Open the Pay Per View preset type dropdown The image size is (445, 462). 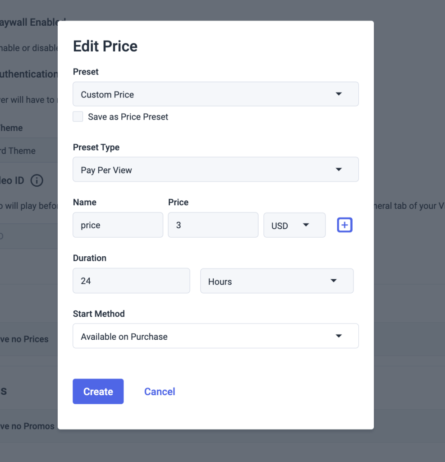point(216,170)
